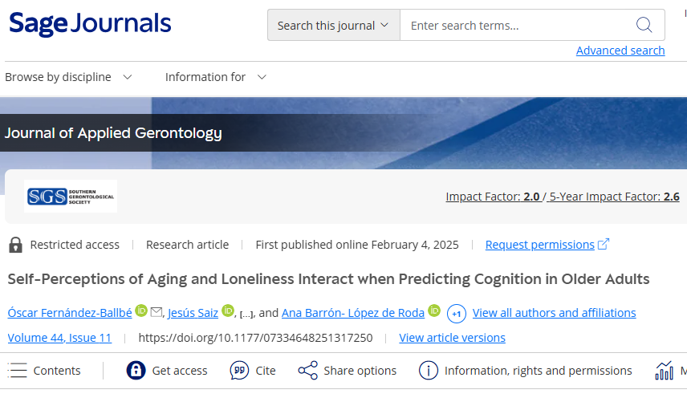Click the search magnifier icon
Viewport: 687px width, 410px height.
click(x=644, y=25)
